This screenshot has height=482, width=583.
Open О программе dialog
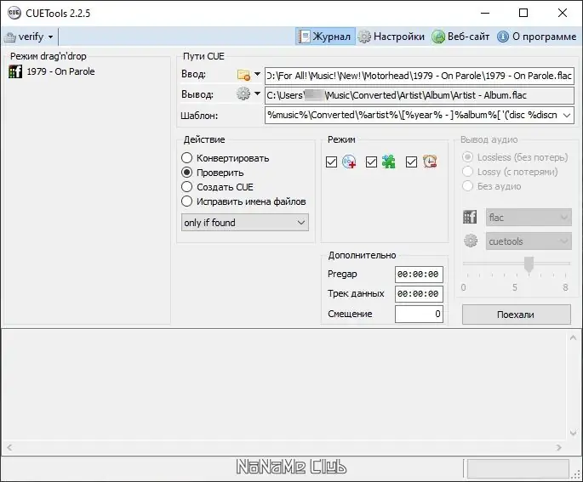536,37
